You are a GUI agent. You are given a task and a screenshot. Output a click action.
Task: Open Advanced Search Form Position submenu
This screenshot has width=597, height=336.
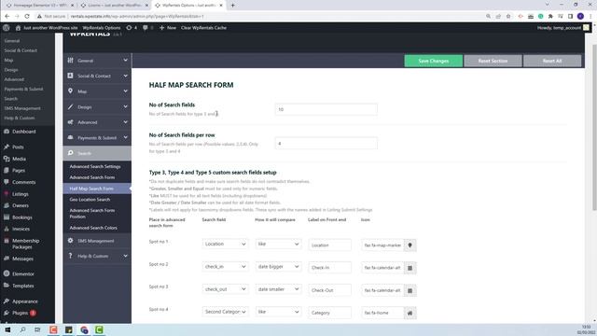91,214
